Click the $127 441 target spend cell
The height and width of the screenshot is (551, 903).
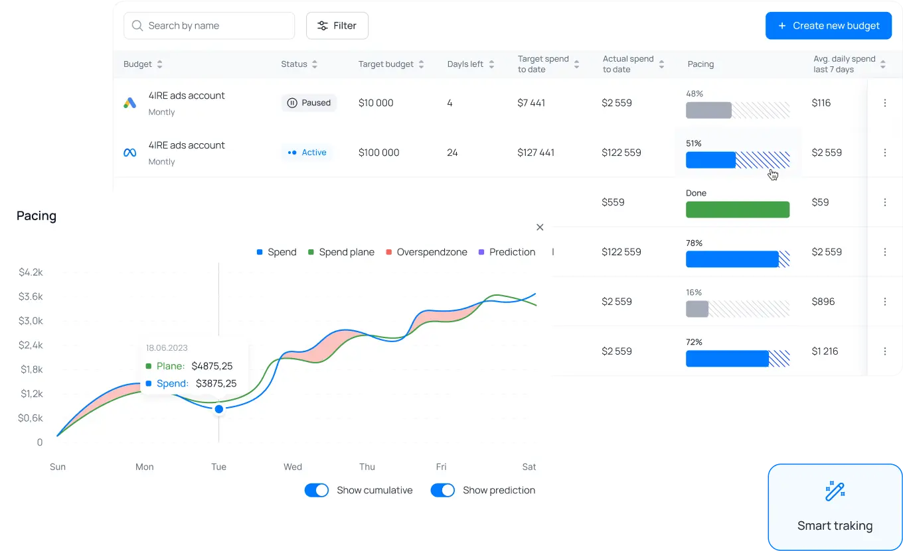tap(536, 153)
